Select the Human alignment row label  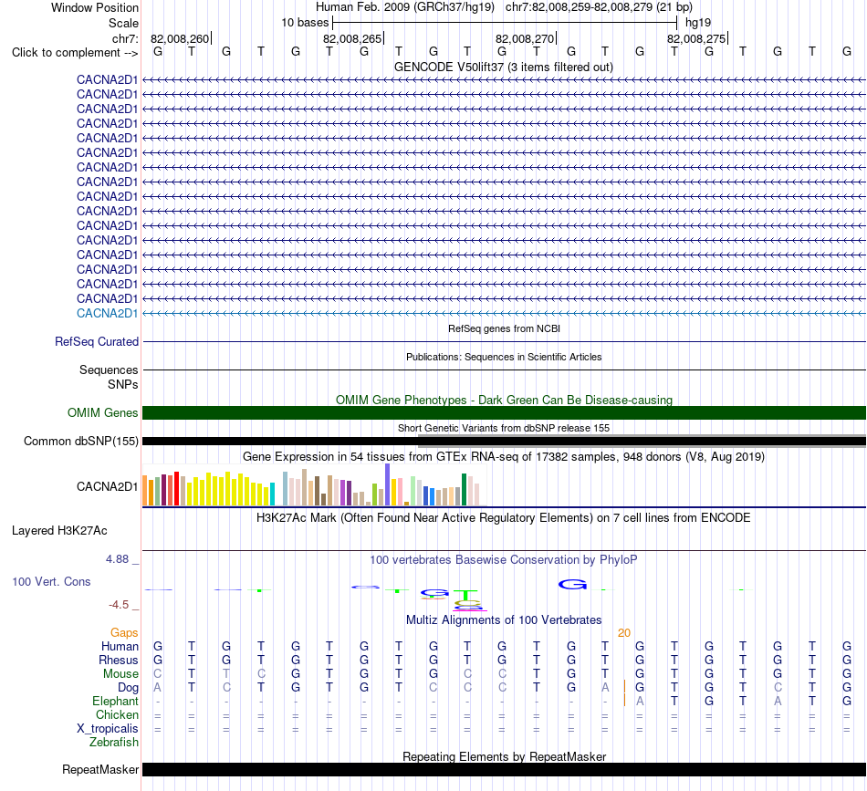(120, 646)
